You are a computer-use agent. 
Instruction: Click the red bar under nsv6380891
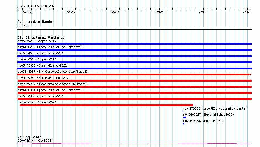[x=134, y=99]
